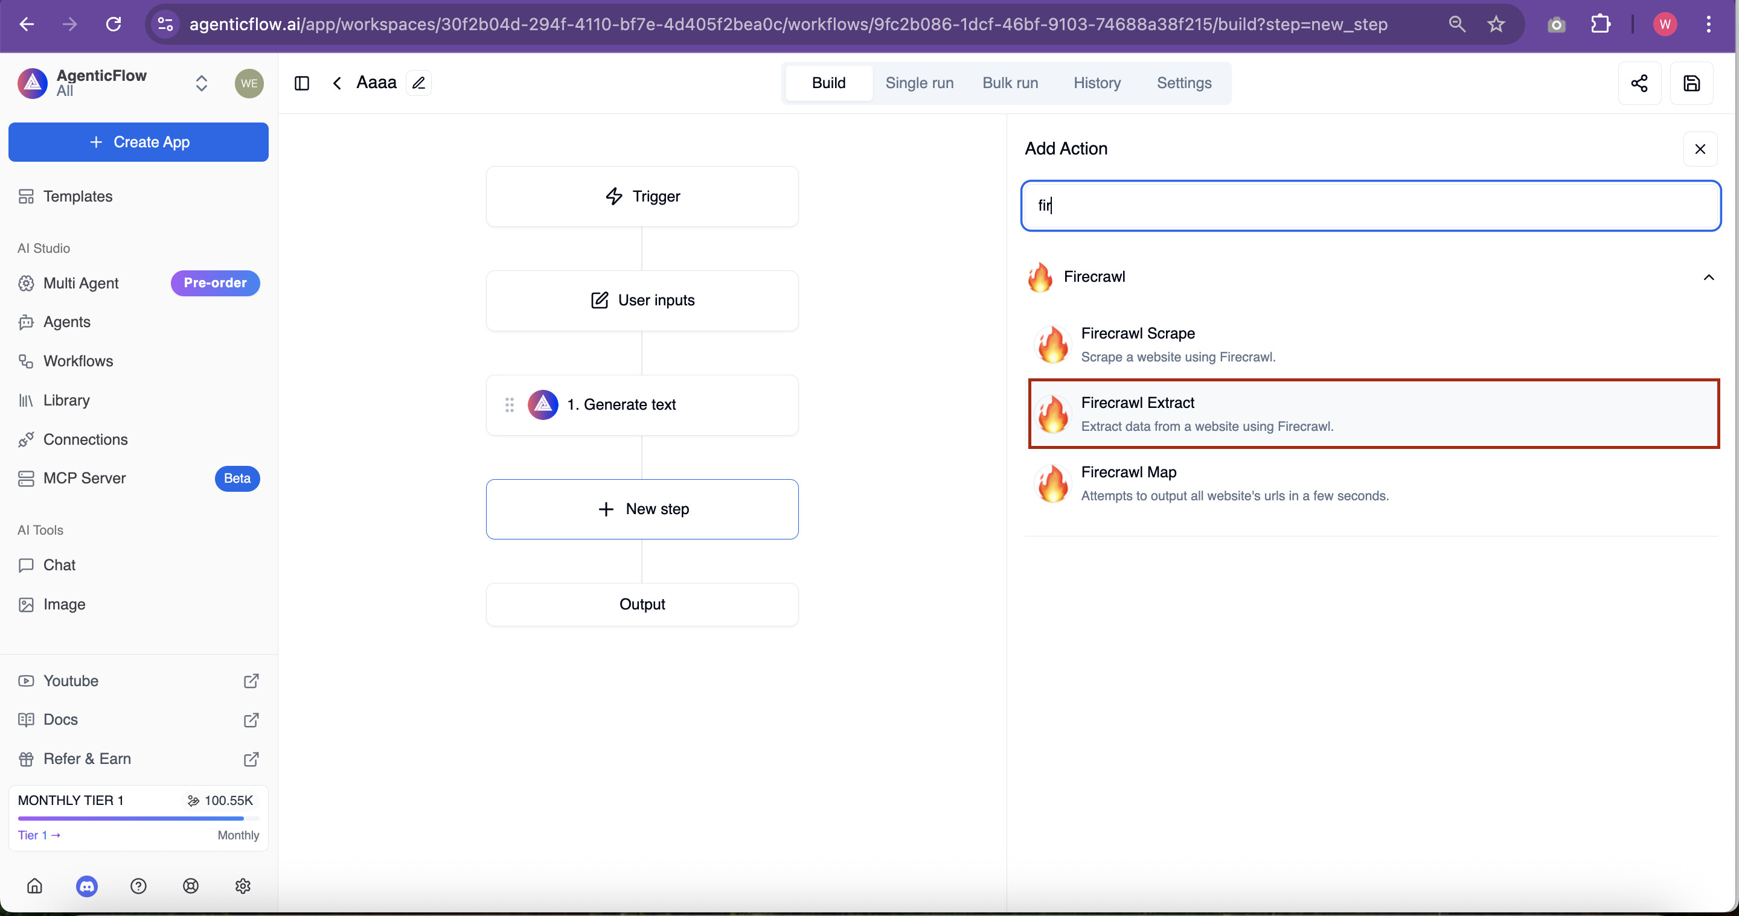Screen dimensions: 1739x916
Task: Open the WE user avatar
Action: tap(249, 83)
